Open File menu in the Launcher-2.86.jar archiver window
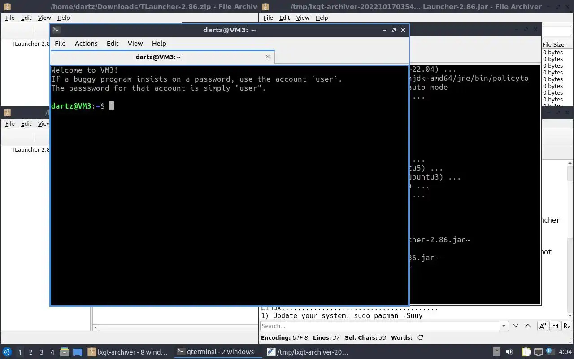 click(x=268, y=18)
